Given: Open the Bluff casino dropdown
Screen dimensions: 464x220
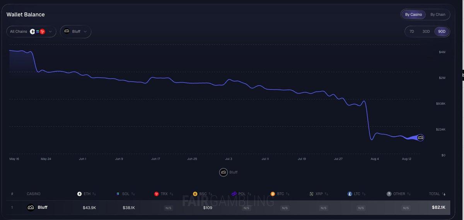Looking at the screenshot, I should [75, 32].
